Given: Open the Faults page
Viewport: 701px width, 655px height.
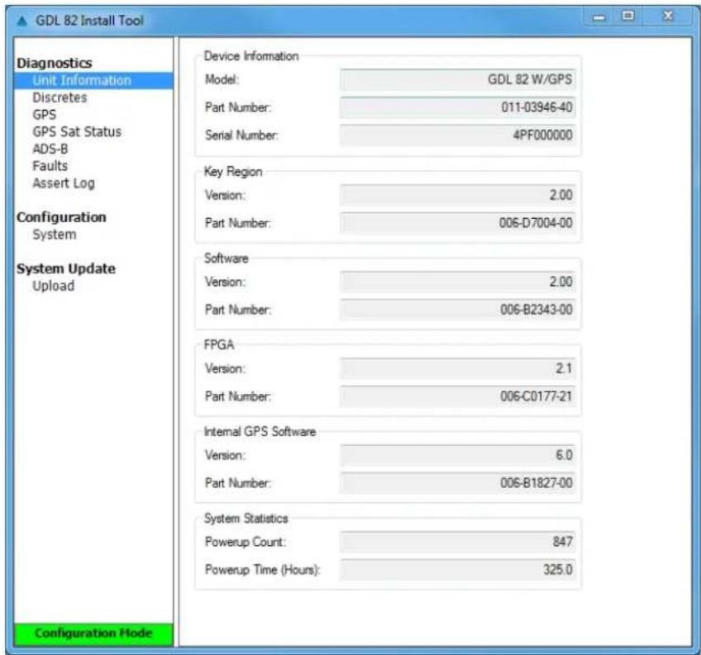Looking at the screenshot, I should [x=50, y=166].
